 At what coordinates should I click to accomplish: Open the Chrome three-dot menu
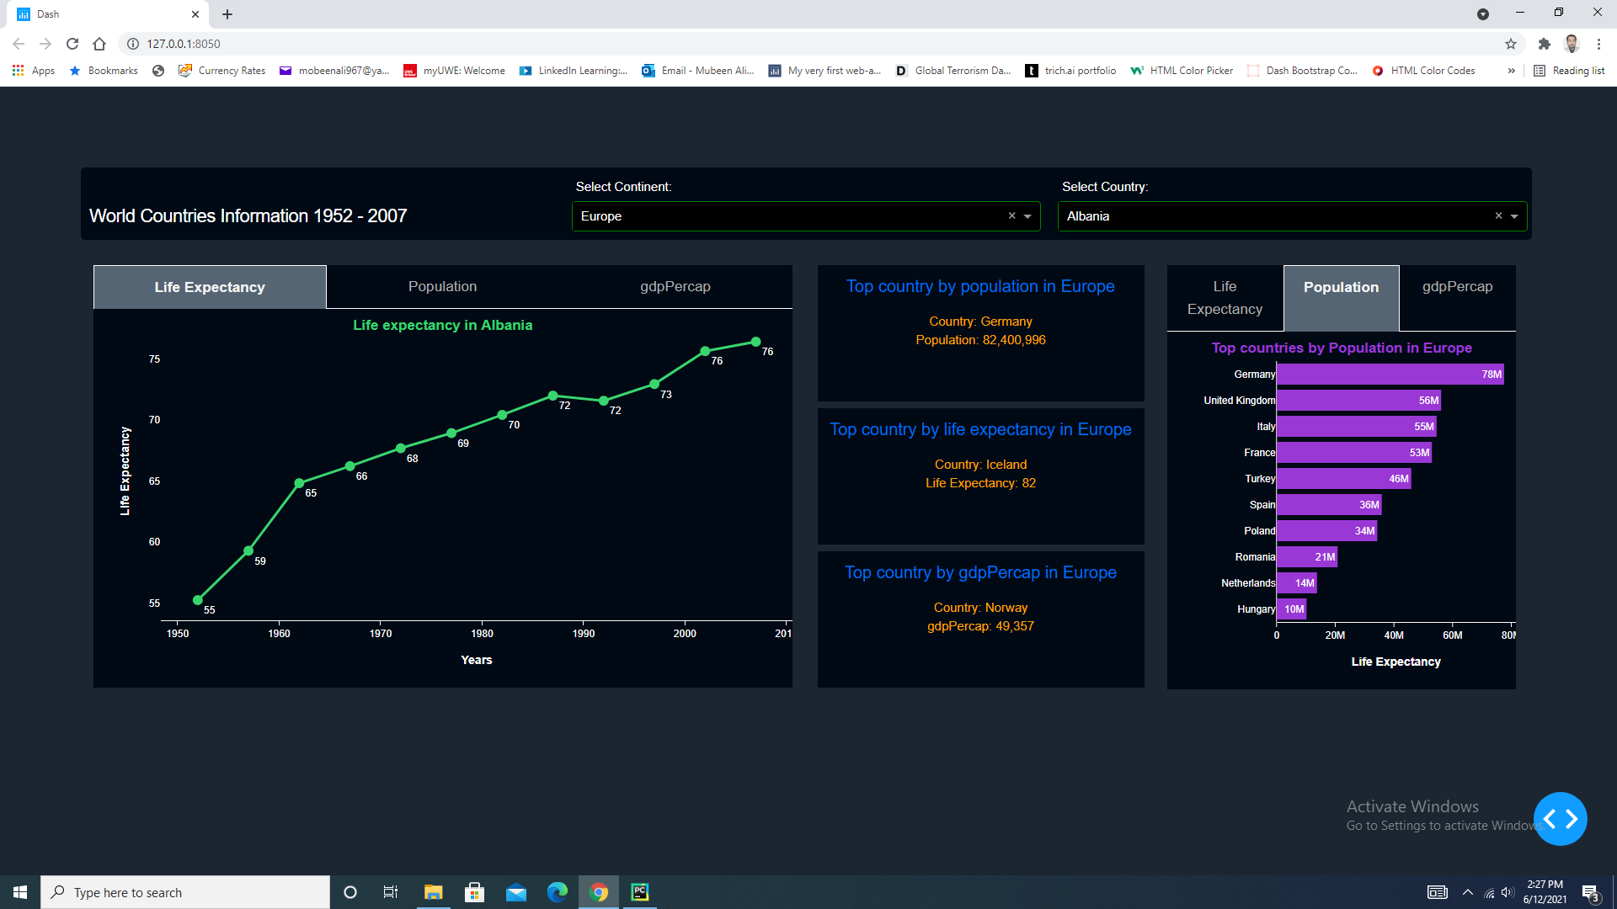(1598, 44)
